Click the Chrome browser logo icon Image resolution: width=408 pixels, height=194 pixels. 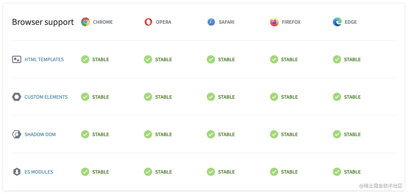point(86,22)
